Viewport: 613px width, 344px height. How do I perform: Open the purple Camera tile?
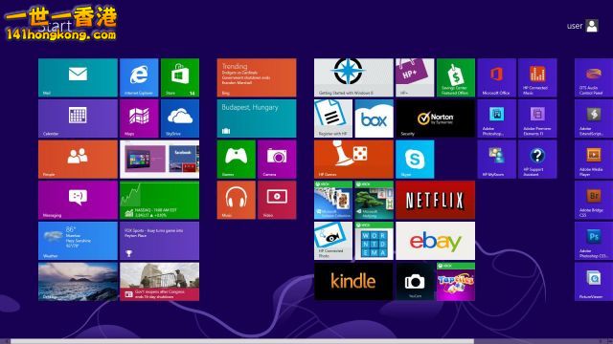pos(277,160)
